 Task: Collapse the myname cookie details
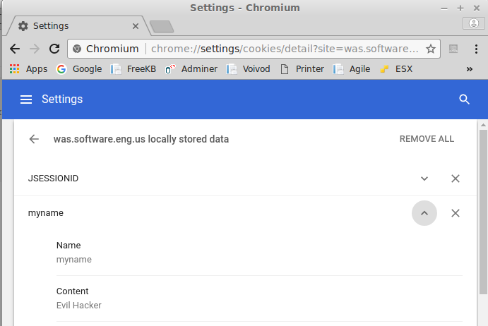(424, 213)
